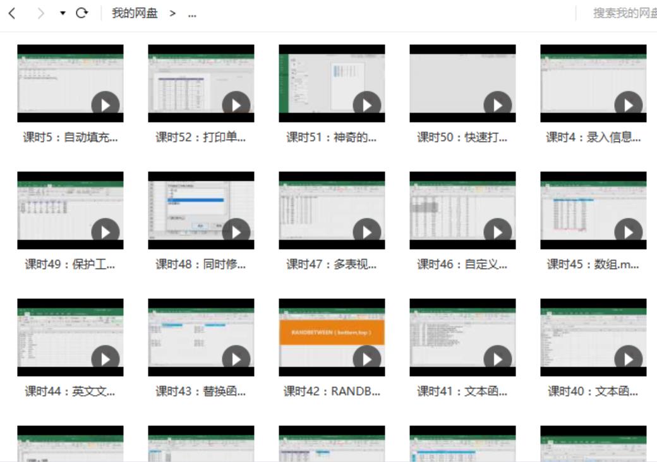Select thumbnail of 课时4 video
The image size is (657, 462).
593,83
